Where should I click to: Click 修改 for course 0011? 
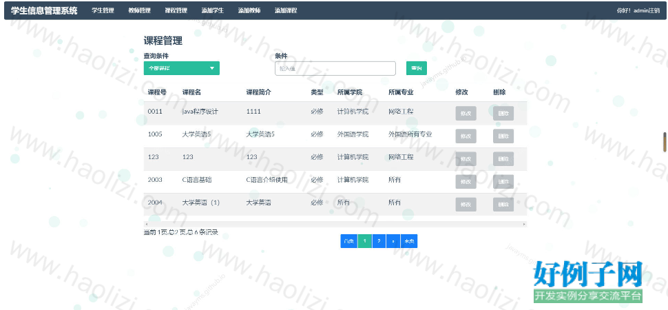[x=466, y=114]
